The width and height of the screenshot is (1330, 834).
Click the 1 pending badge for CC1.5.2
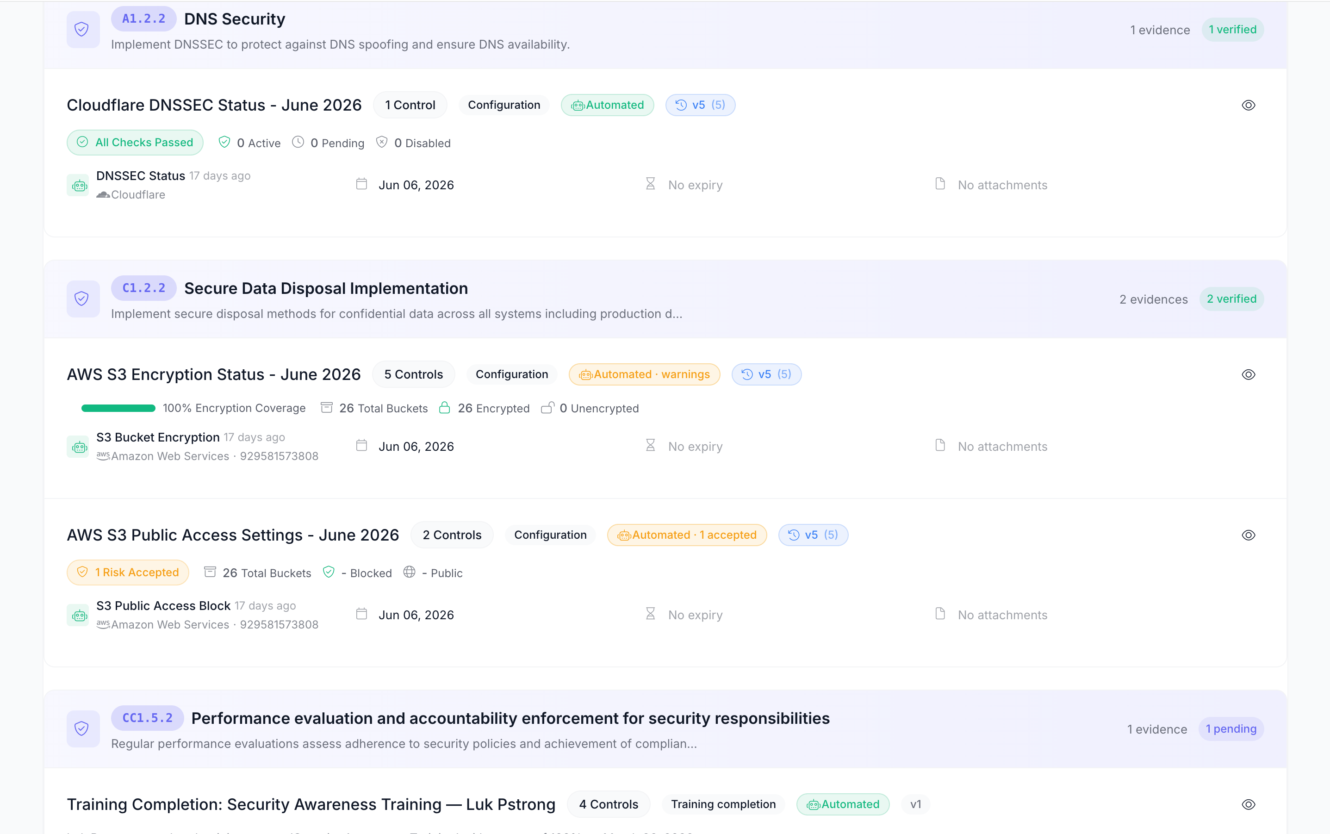(x=1231, y=729)
